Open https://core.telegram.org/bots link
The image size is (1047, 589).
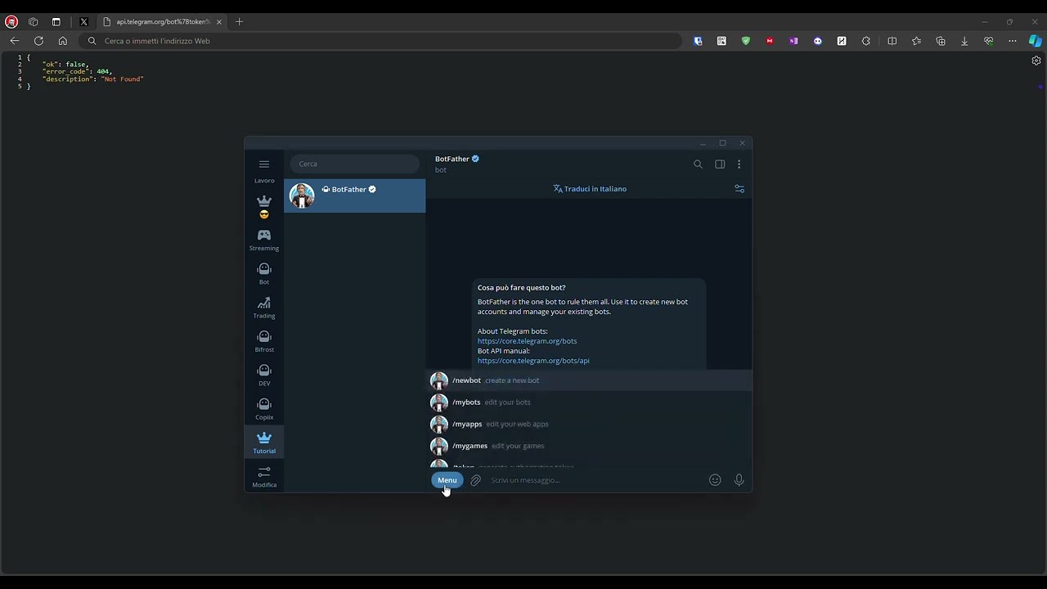coord(527,341)
